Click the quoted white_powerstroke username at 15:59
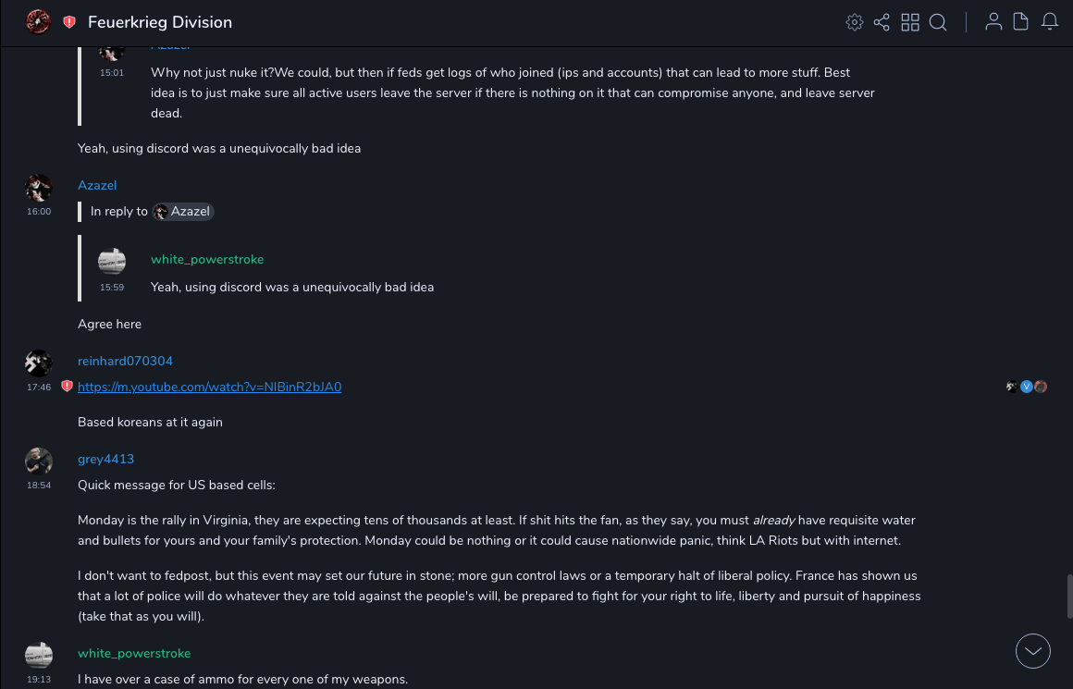This screenshot has height=689, width=1073. pos(207,260)
